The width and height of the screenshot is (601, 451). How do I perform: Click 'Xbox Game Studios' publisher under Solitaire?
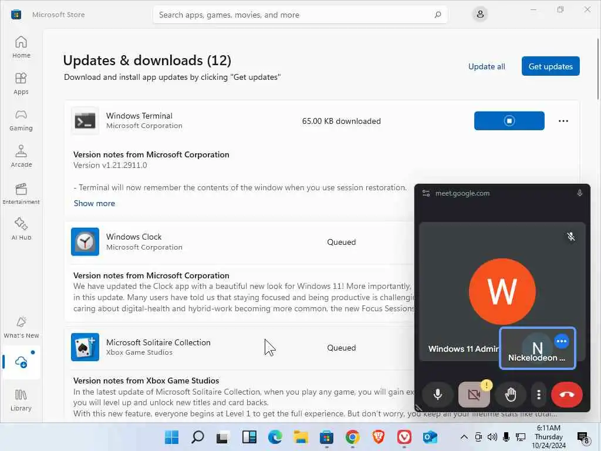(x=139, y=352)
